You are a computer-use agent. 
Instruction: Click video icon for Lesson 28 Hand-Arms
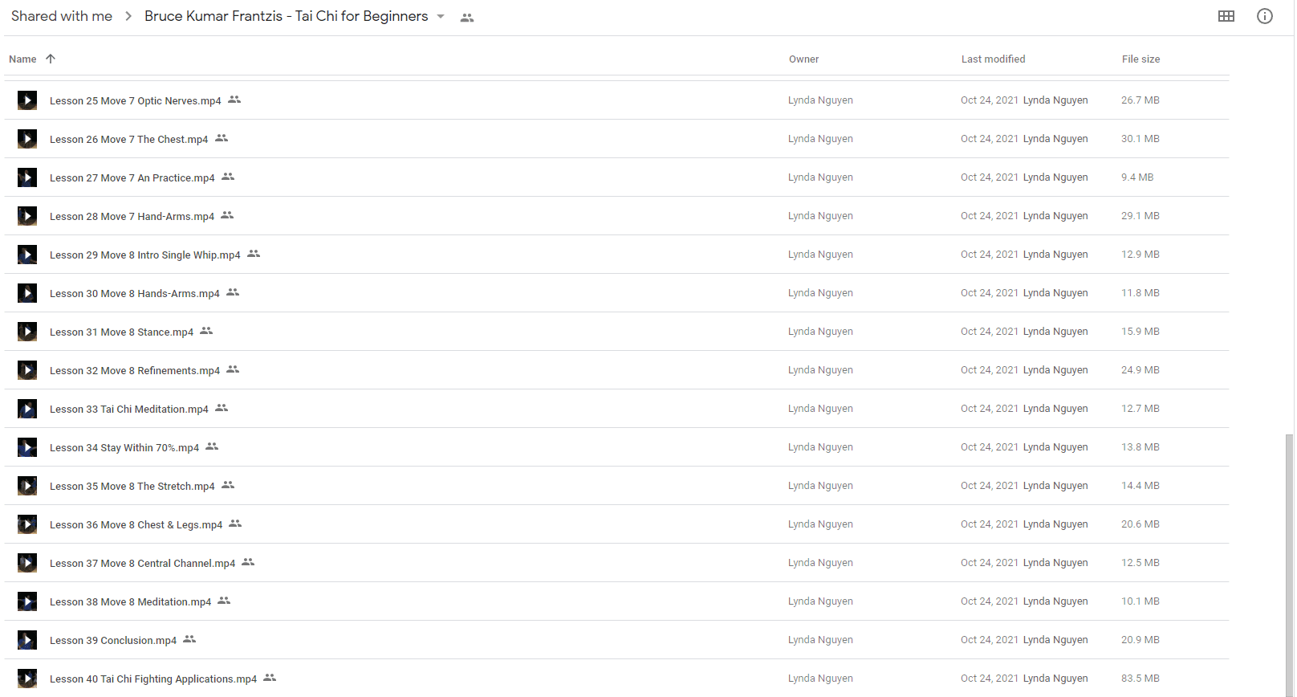tap(27, 216)
